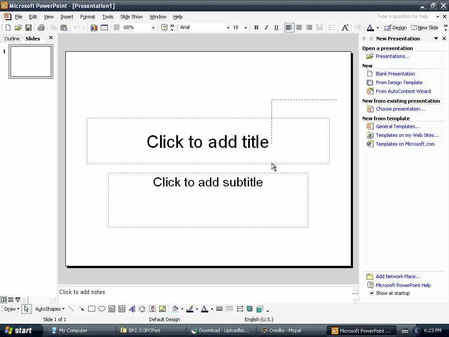Image resolution: width=449 pixels, height=337 pixels.
Task: Switch to Slide Sorter View
Action: 11,300
